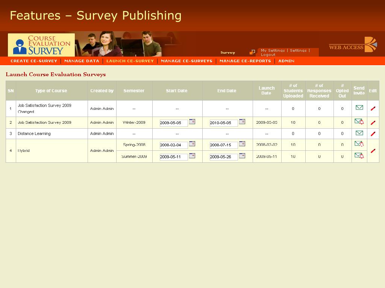Screen dimensions: 385x288
Task: Open calendar for start date 2008-02-04
Action: [x=192, y=144]
